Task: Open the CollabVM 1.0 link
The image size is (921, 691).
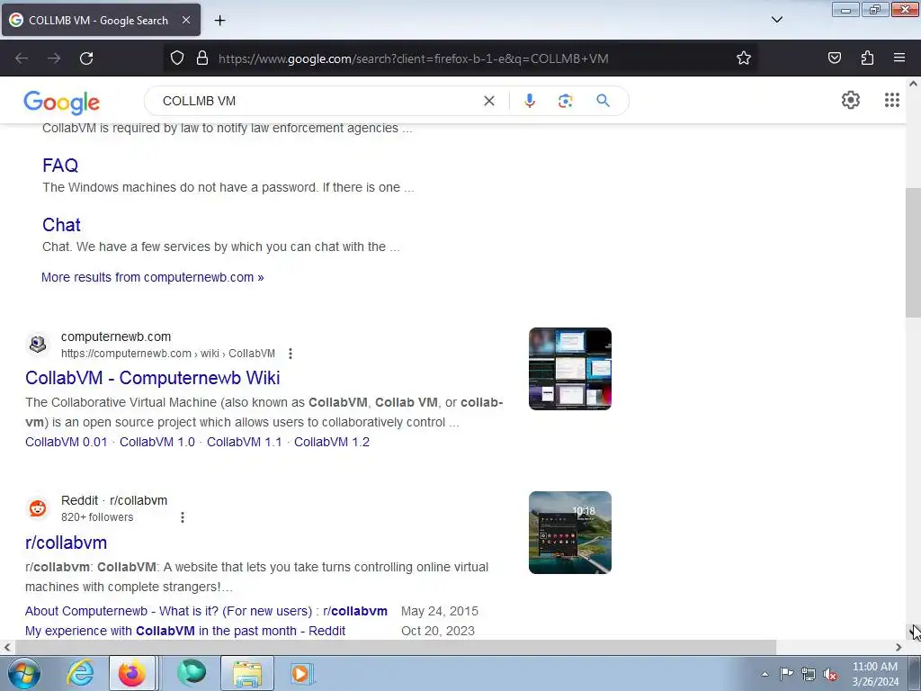Action: pyautogui.click(x=156, y=442)
